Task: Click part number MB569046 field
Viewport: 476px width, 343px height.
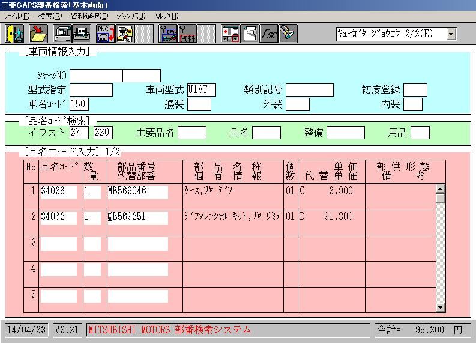Action: 138,192
